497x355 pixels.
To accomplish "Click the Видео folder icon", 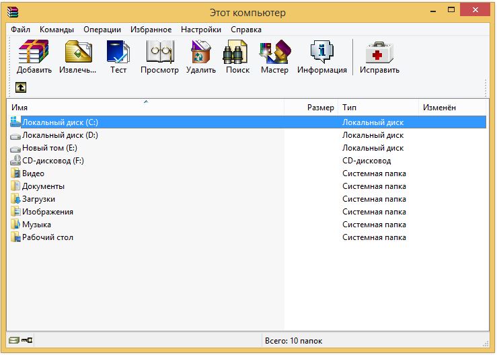I will click(x=15, y=173).
